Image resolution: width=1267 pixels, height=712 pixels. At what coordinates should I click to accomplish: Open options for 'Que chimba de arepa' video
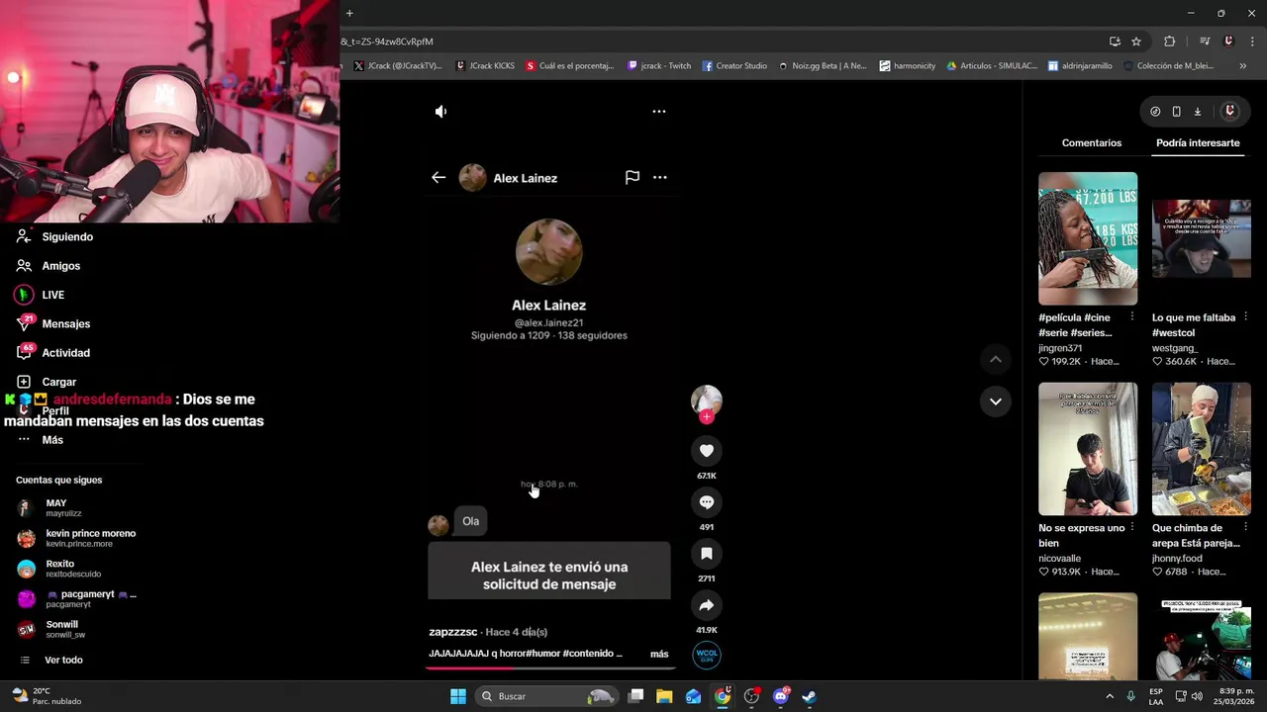[x=1245, y=528]
